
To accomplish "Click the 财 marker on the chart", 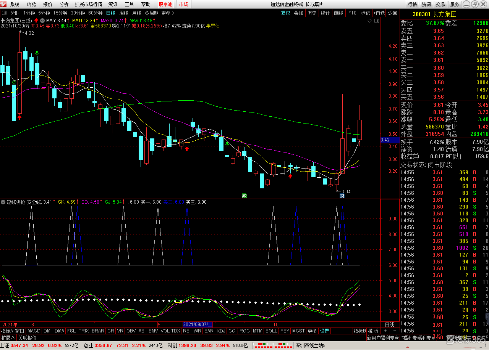I will click(342, 196).
